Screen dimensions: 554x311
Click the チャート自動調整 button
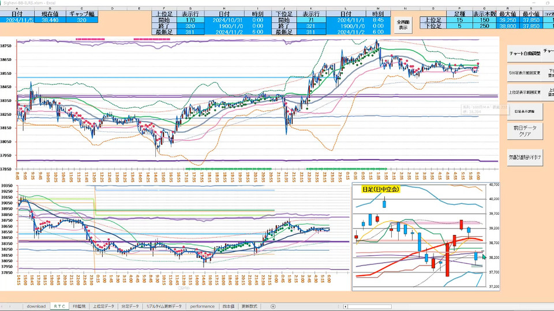(525, 54)
